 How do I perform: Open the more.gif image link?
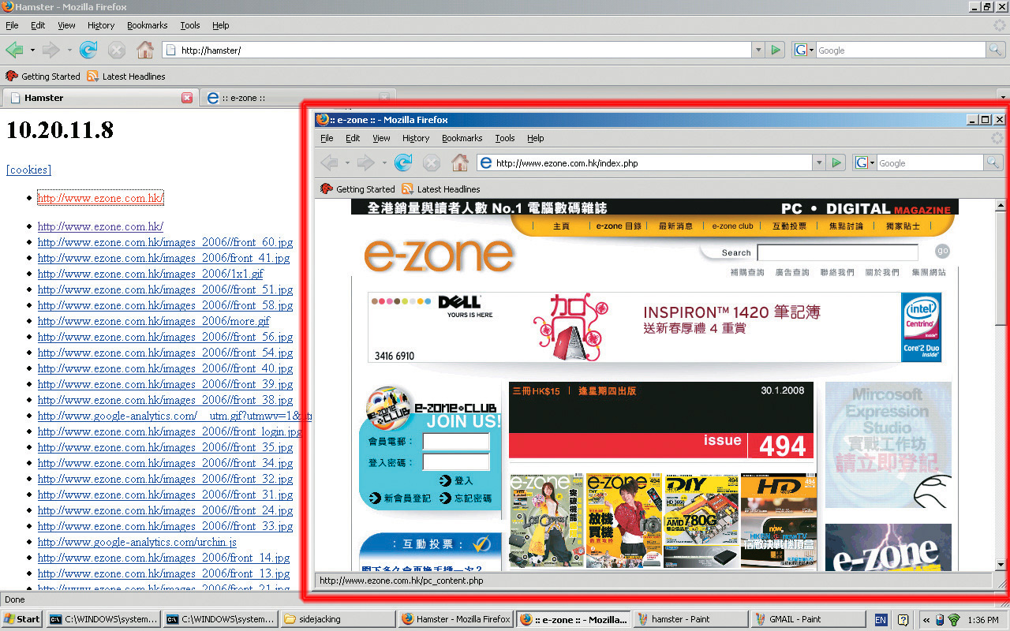point(154,321)
